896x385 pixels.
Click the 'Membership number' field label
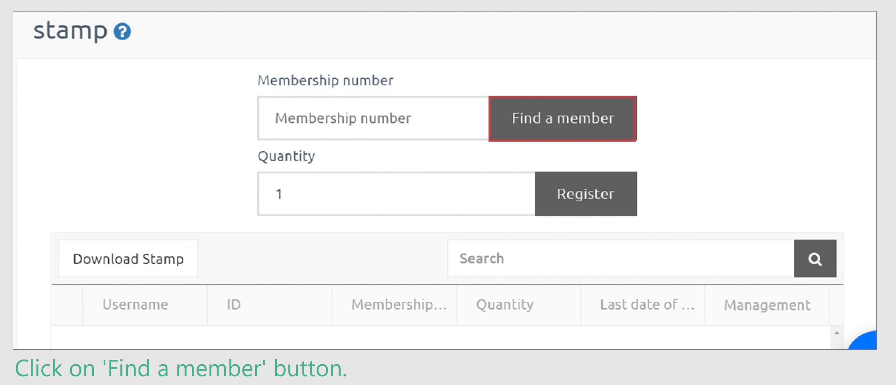tap(325, 80)
